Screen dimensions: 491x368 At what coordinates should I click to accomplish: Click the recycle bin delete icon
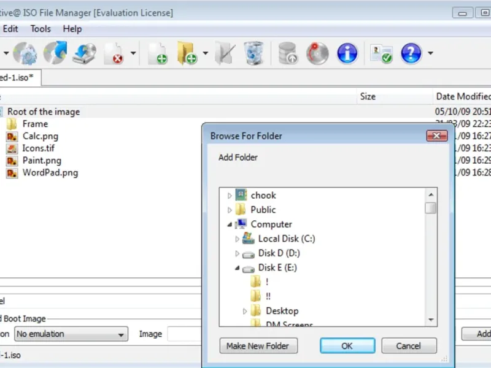pyautogui.click(x=253, y=53)
